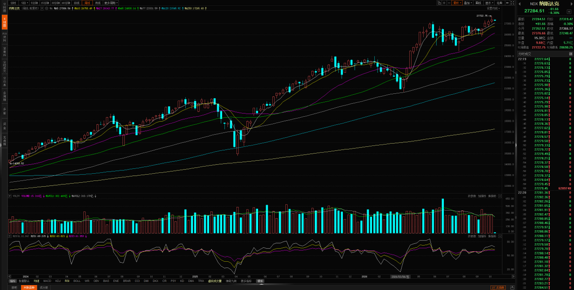Toggle KDJ indicator
Screen dimensions: 574x290
click(58, 281)
